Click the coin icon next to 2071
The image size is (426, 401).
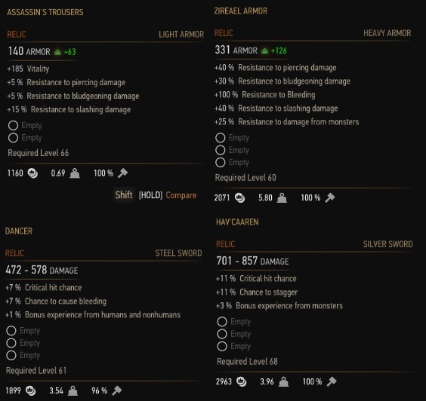(239, 197)
